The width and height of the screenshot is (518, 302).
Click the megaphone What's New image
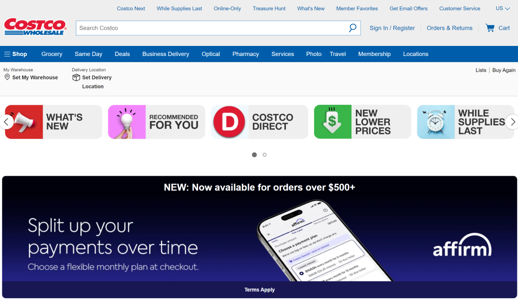[x=24, y=122]
